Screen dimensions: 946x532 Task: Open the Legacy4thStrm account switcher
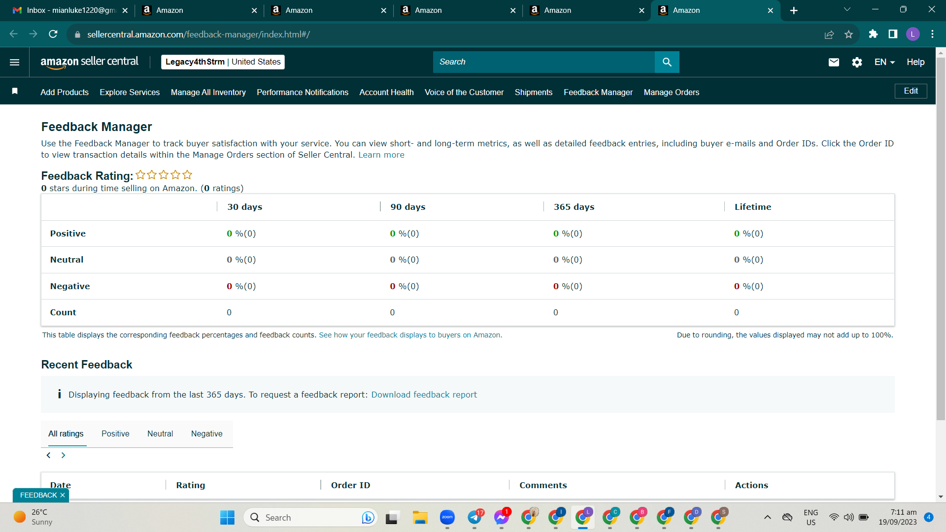pos(223,62)
